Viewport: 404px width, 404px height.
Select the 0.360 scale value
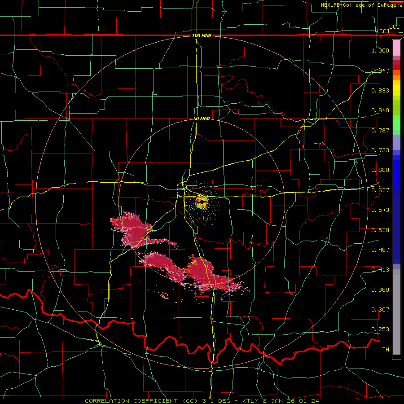380,290
